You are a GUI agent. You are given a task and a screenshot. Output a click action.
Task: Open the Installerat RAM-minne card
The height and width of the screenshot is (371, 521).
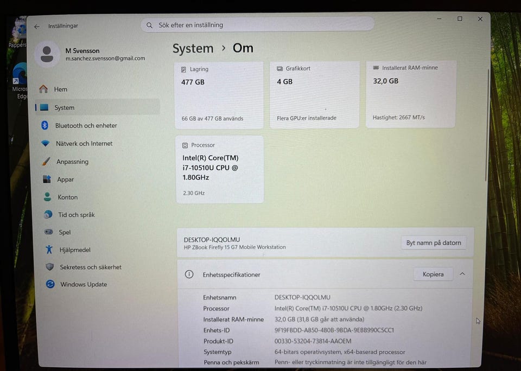[x=411, y=94]
